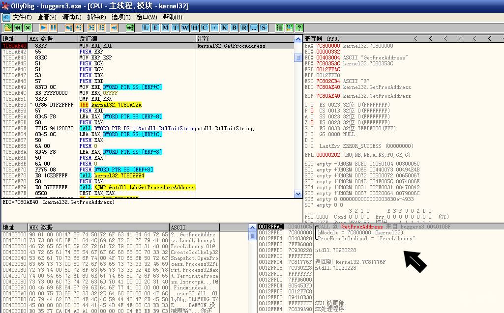Click the 寄存器 (FPU) registers header
This screenshot has width=504, height=313.
click(x=322, y=38)
